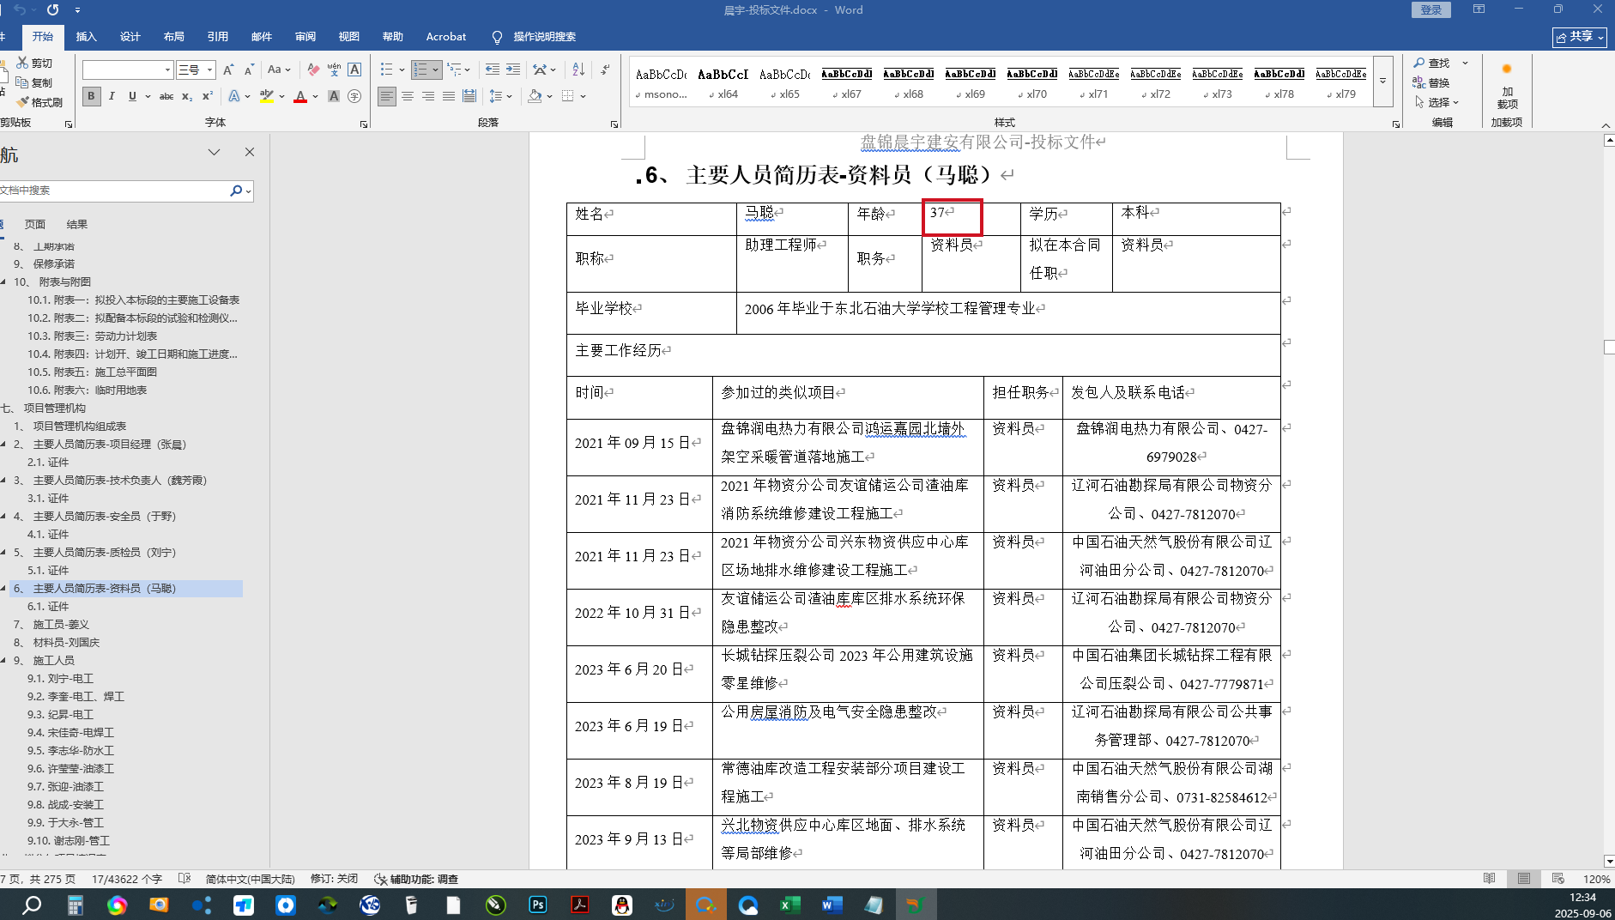
Task: Open Photoshop from the taskbar
Action: (x=538, y=905)
